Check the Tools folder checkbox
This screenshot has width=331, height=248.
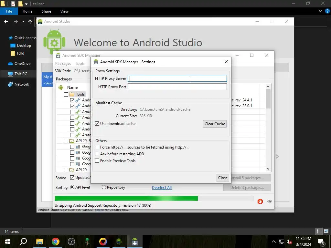point(66,94)
